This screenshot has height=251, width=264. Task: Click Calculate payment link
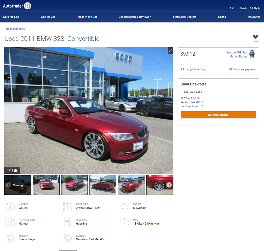click(243, 69)
